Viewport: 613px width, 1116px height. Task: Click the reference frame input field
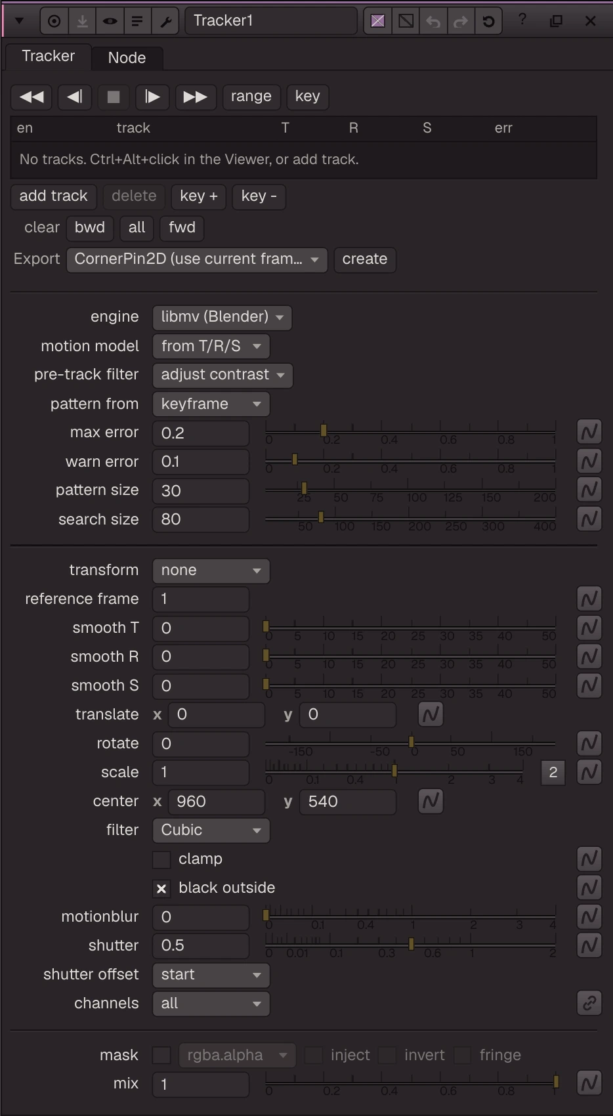[x=201, y=599]
